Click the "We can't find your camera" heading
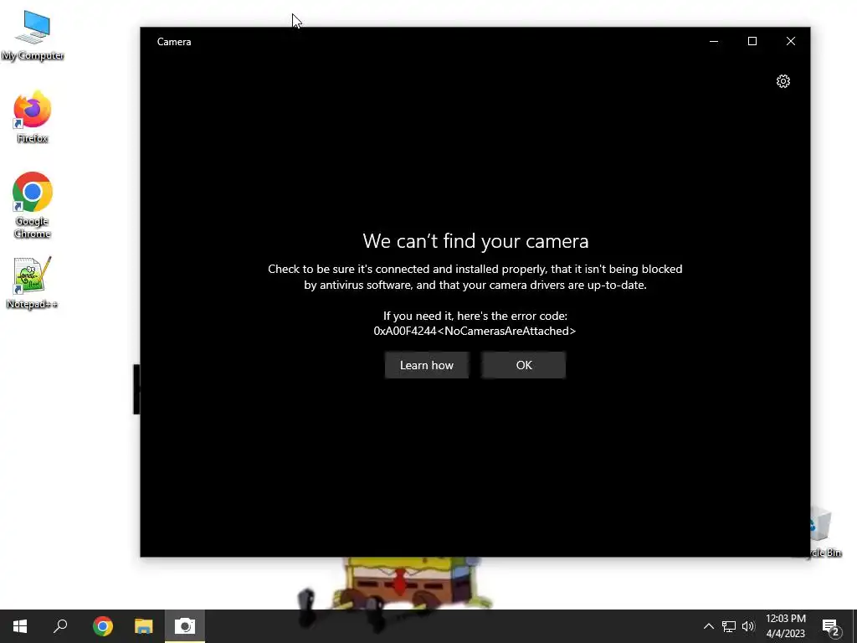This screenshot has height=643, width=857. point(475,240)
